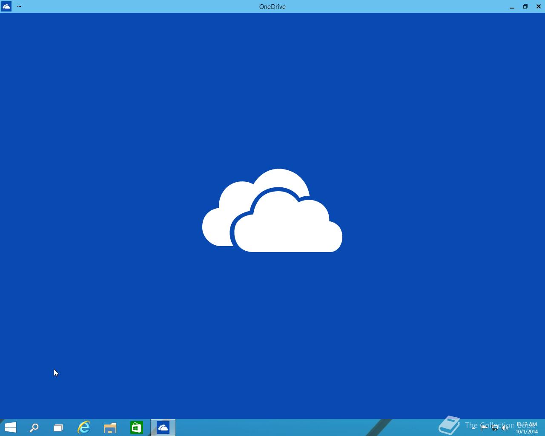Image resolution: width=545 pixels, height=436 pixels.
Task: Show hidden tray icons arrow
Action: 473,428
